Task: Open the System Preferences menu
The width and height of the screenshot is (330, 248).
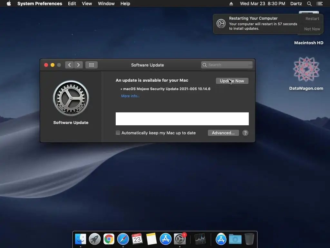Action: [x=40, y=4]
